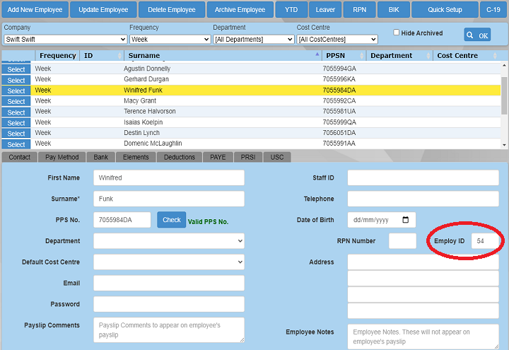The height and width of the screenshot is (350, 509).
Task: Click Add New Employee button
Action: point(35,10)
